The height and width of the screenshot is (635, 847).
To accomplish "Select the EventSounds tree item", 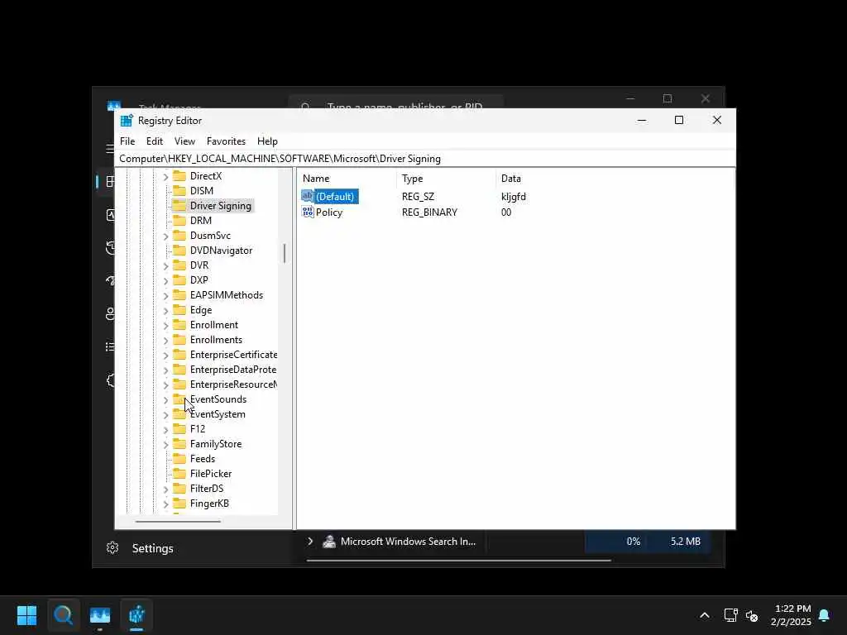I will point(218,399).
